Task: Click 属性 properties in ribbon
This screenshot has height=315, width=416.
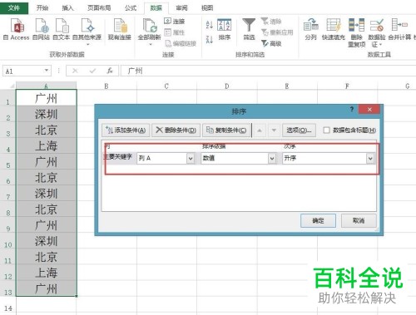Action: click(175, 32)
